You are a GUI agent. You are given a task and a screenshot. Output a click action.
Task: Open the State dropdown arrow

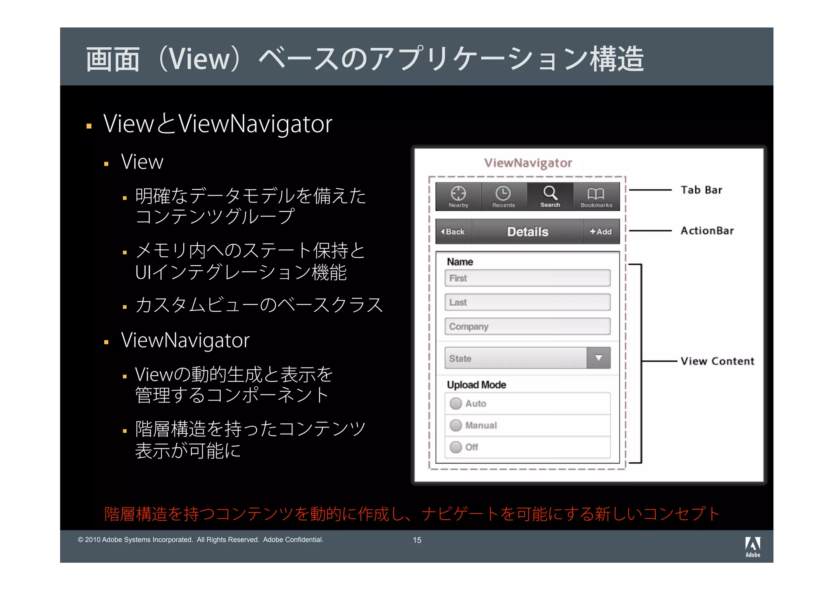point(599,358)
